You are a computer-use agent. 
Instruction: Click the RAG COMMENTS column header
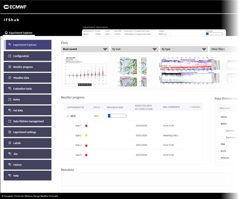click(171, 107)
